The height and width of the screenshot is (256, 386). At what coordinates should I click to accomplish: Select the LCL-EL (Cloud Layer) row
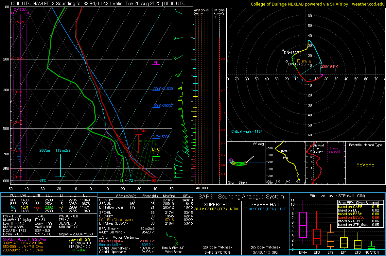[146, 220]
